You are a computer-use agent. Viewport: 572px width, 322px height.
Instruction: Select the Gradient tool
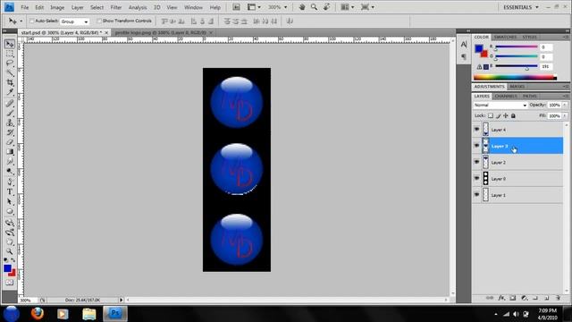coord(10,151)
